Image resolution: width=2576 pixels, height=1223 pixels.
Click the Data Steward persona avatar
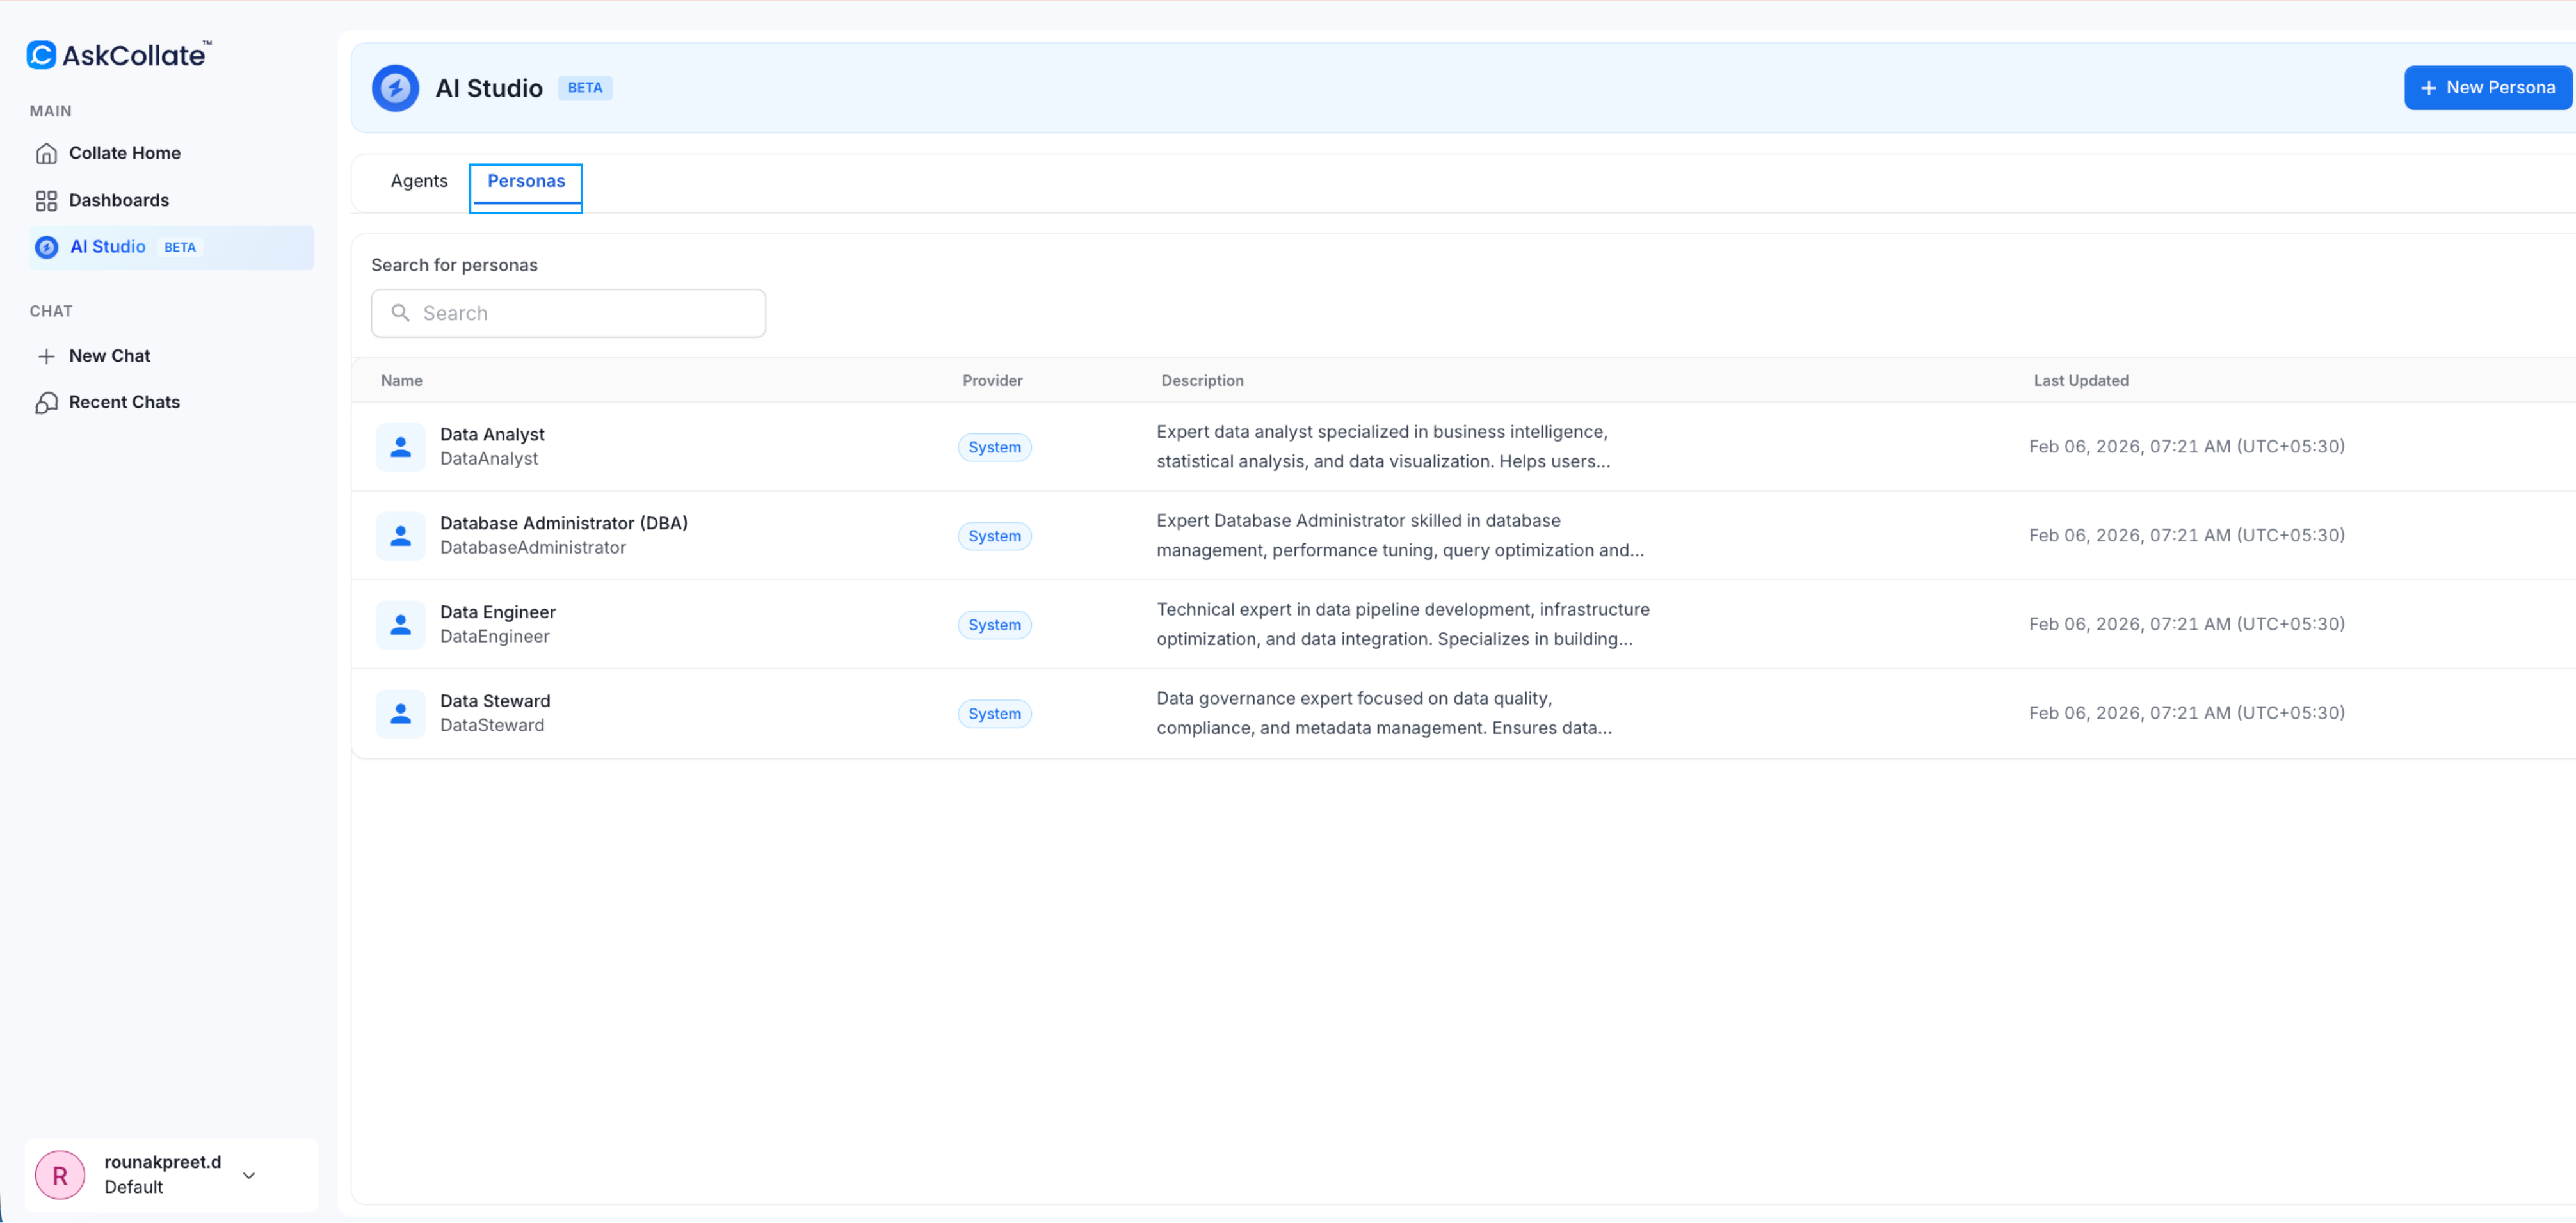401,713
